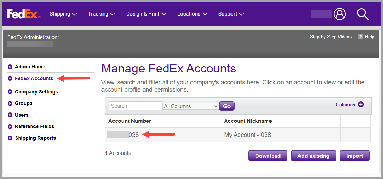Click the Account Number column header

coord(130,121)
